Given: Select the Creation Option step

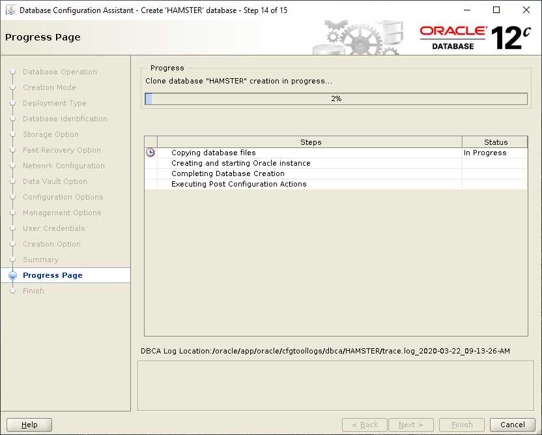Looking at the screenshot, I should pos(51,244).
